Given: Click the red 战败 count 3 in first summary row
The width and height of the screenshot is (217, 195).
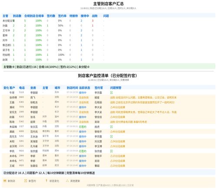Looking at the screenshot, I should coord(92,21).
